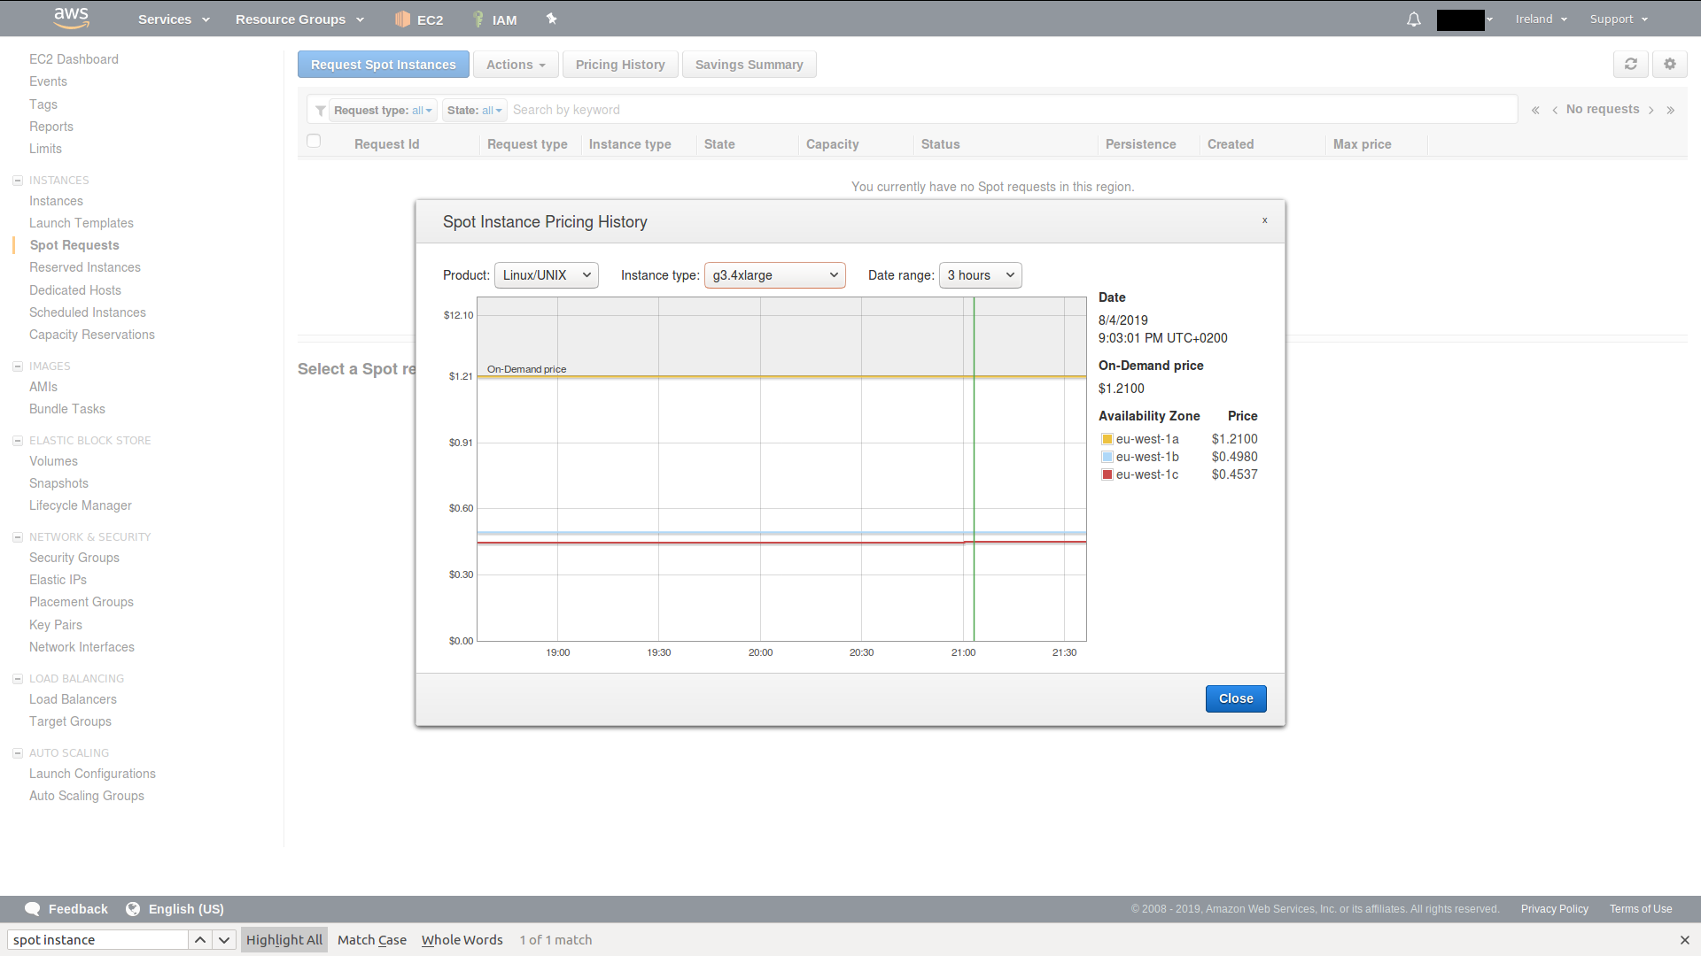The height and width of the screenshot is (956, 1701).
Task: Open the Instance type g3.4xlarge dropdown
Action: click(x=775, y=275)
